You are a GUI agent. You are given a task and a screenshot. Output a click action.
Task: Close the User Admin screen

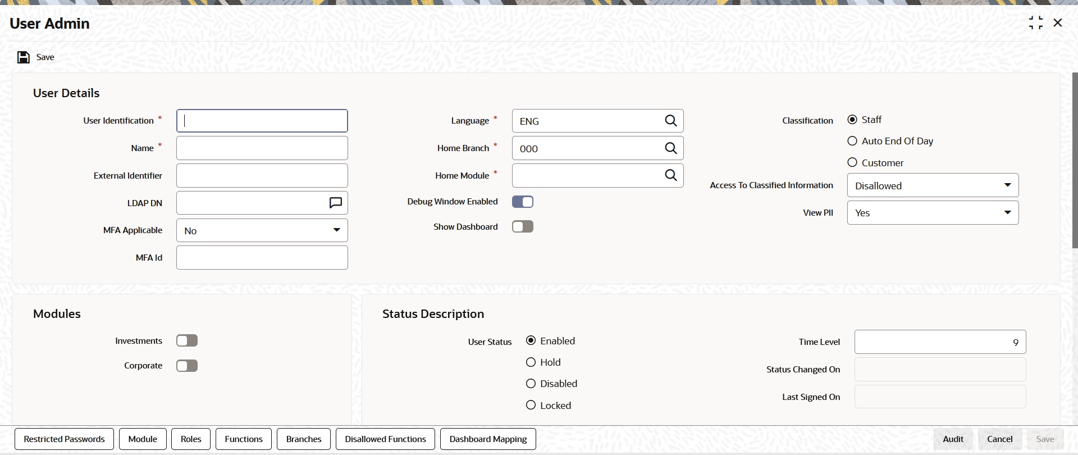[x=1058, y=22]
